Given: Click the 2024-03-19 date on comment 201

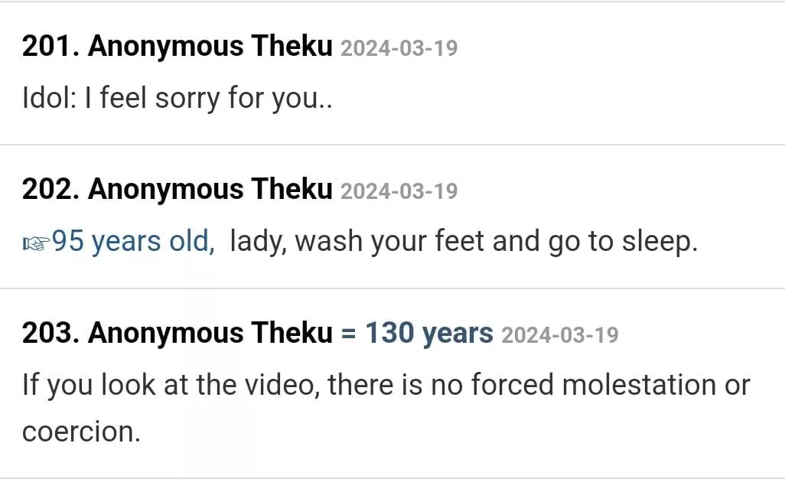Looking at the screenshot, I should [399, 49].
